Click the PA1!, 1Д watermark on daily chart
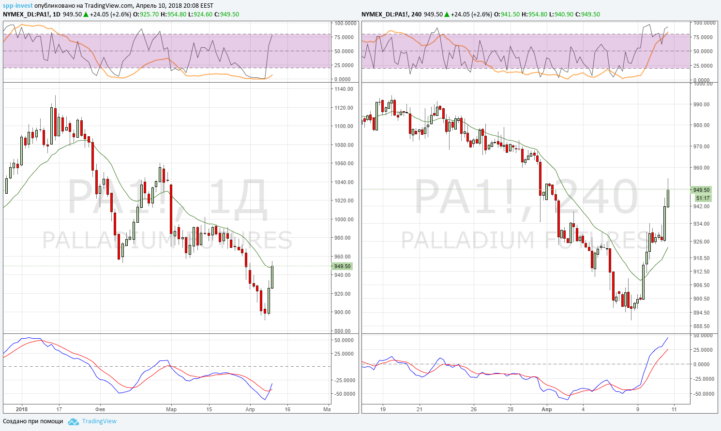 (167, 198)
